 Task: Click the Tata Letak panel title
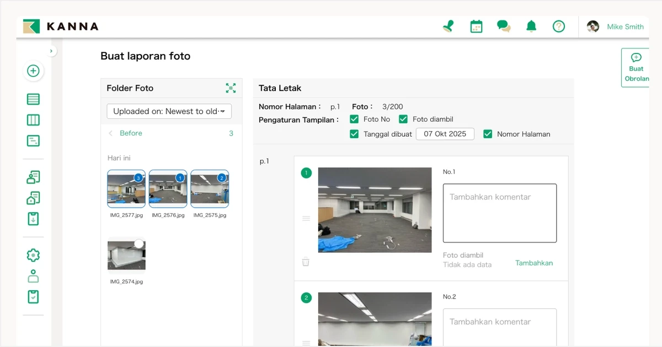click(x=280, y=88)
